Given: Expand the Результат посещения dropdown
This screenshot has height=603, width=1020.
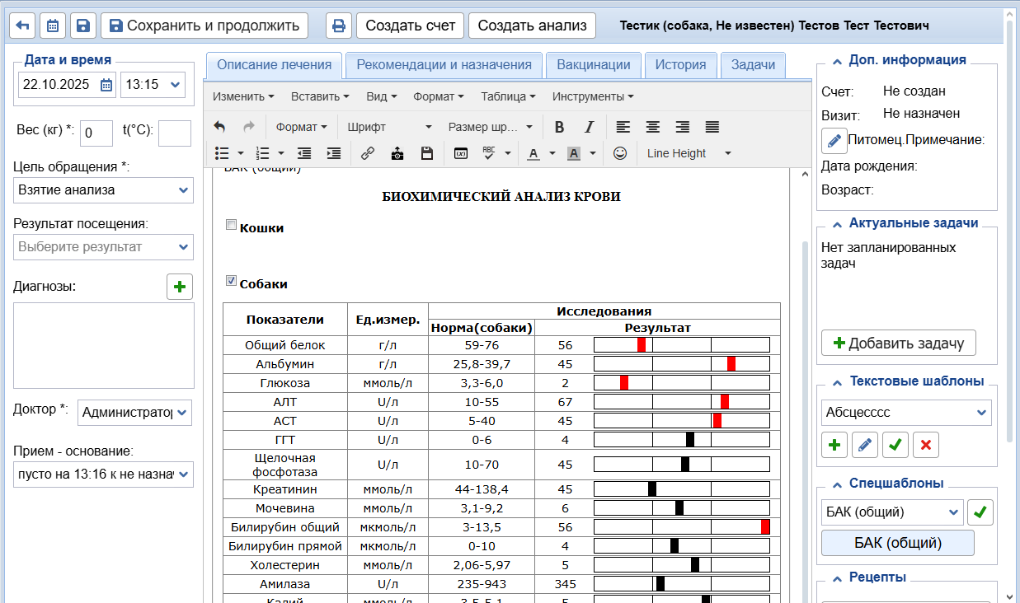Looking at the screenshot, I should (104, 247).
